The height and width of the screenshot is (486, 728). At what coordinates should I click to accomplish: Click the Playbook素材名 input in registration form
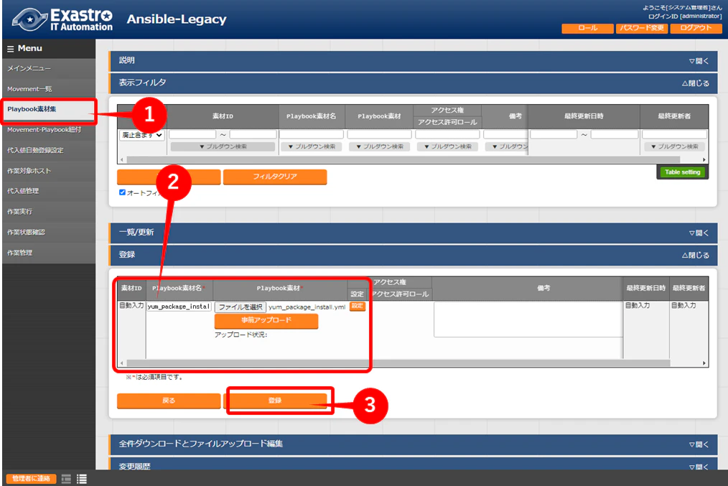pyautogui.click(x=179, y=307)
